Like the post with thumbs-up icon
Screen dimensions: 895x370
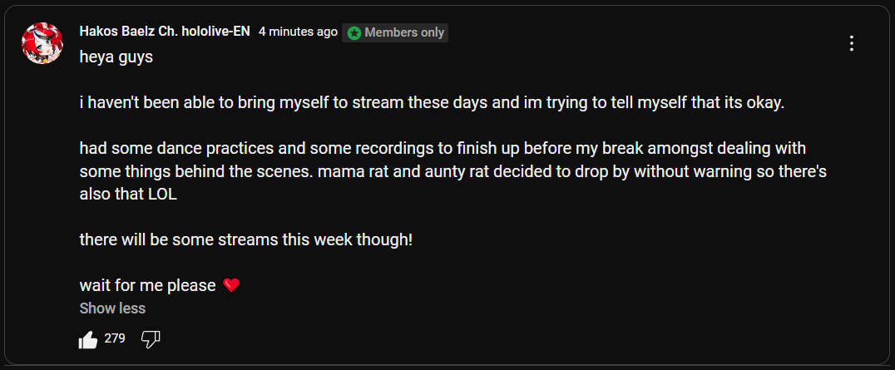pyautogui.click(x=88, y=339)
